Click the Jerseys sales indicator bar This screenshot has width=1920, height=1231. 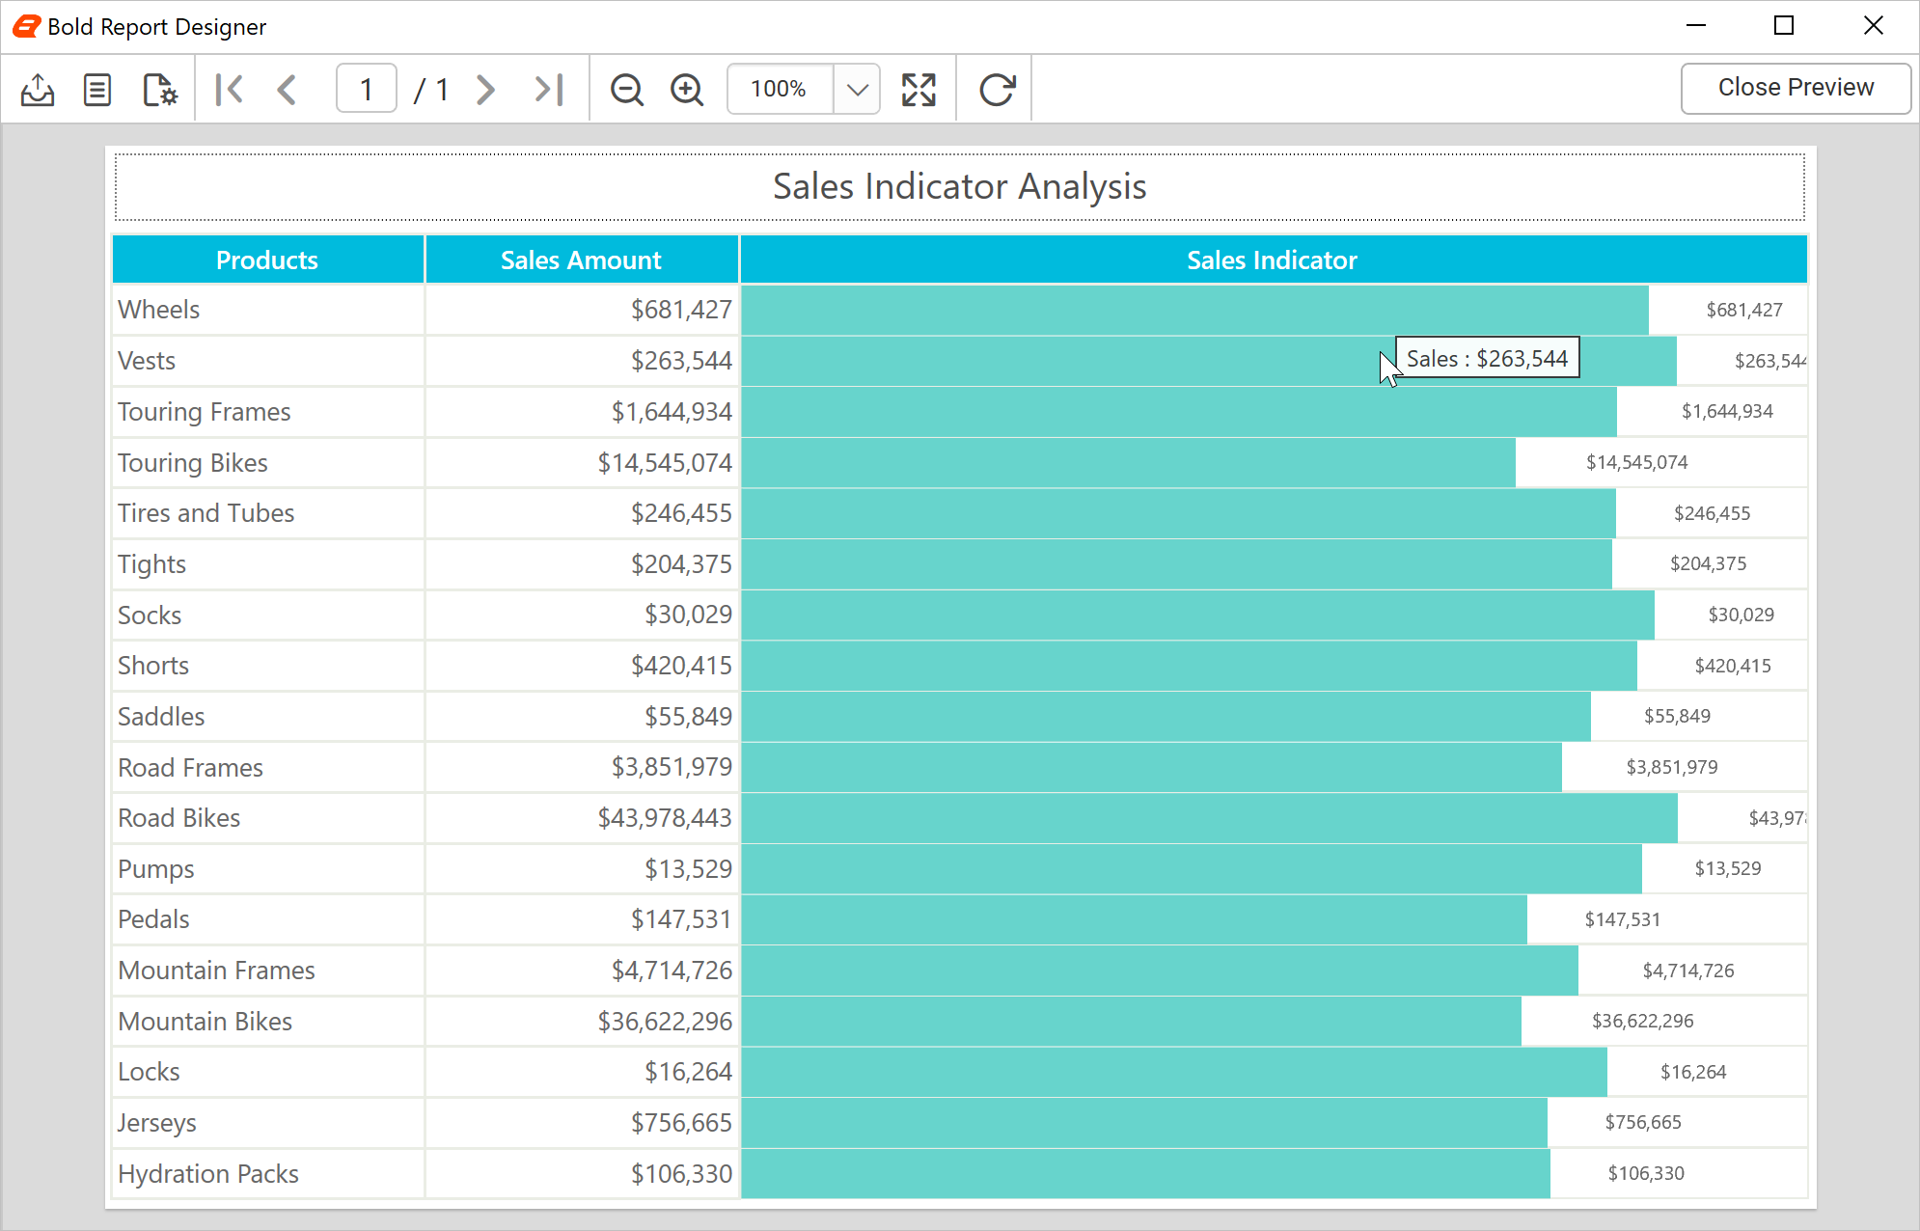(x=1144, y=1123)
